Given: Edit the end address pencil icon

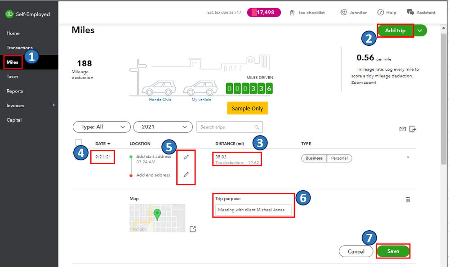Looking at the screenshot, I should 186,175.
